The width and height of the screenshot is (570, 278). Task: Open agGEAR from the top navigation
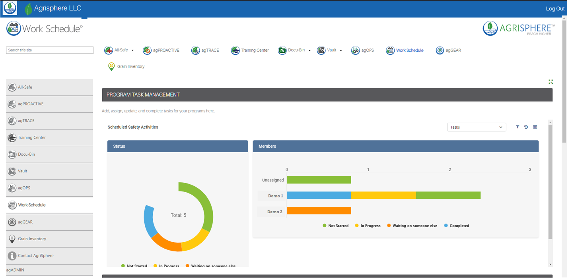[x=448, y=50]
